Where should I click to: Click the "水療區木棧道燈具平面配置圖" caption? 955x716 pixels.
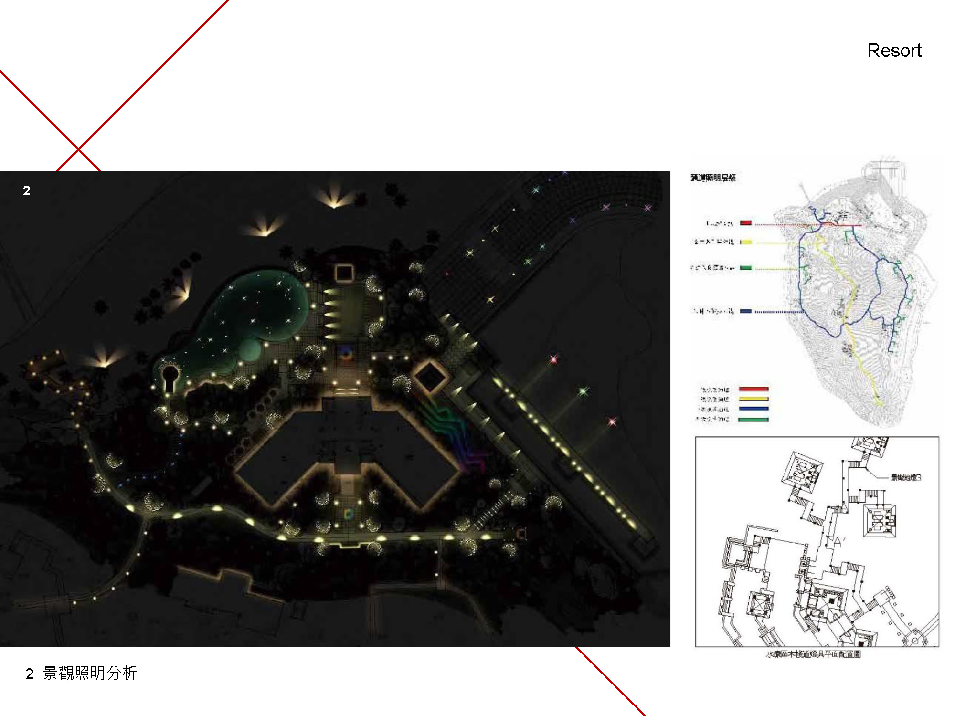point(813,654)
